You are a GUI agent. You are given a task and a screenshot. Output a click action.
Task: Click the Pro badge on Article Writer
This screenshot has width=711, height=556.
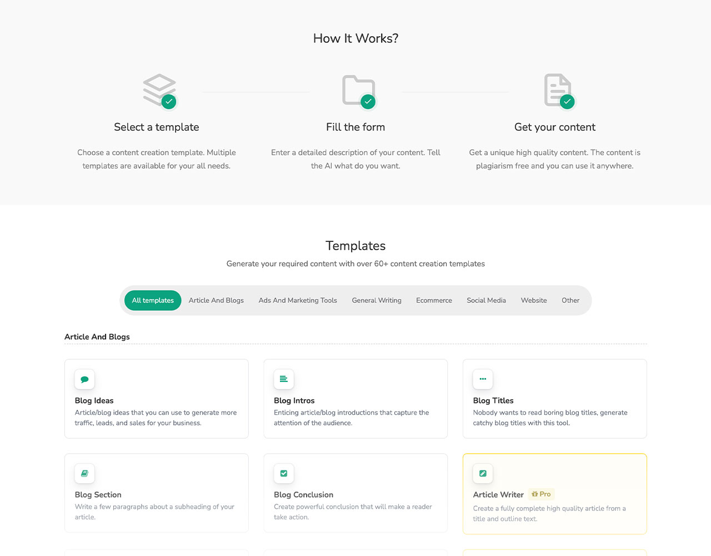[541, 494]
